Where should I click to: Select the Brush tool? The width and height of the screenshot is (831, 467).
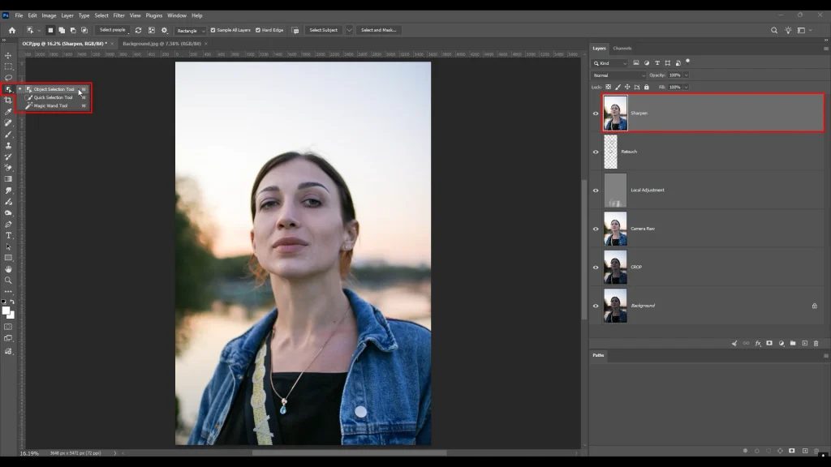[x=8, y=134]
